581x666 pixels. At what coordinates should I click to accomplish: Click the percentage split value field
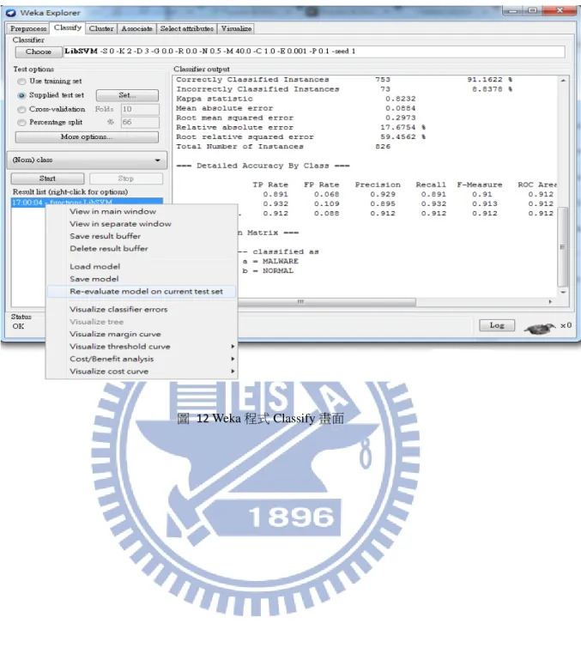[140, 123]
